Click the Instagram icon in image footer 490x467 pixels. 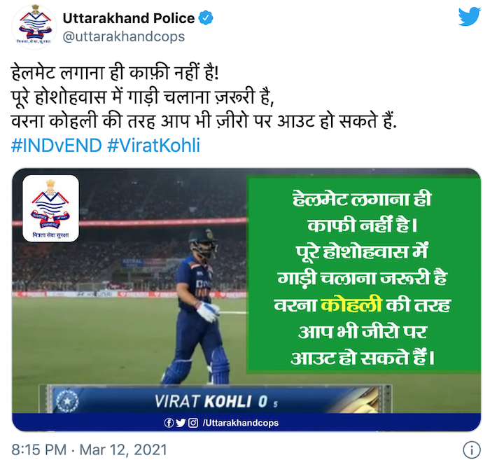(193, 423)
